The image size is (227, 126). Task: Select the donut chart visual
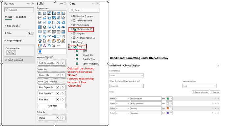point(63,23)
